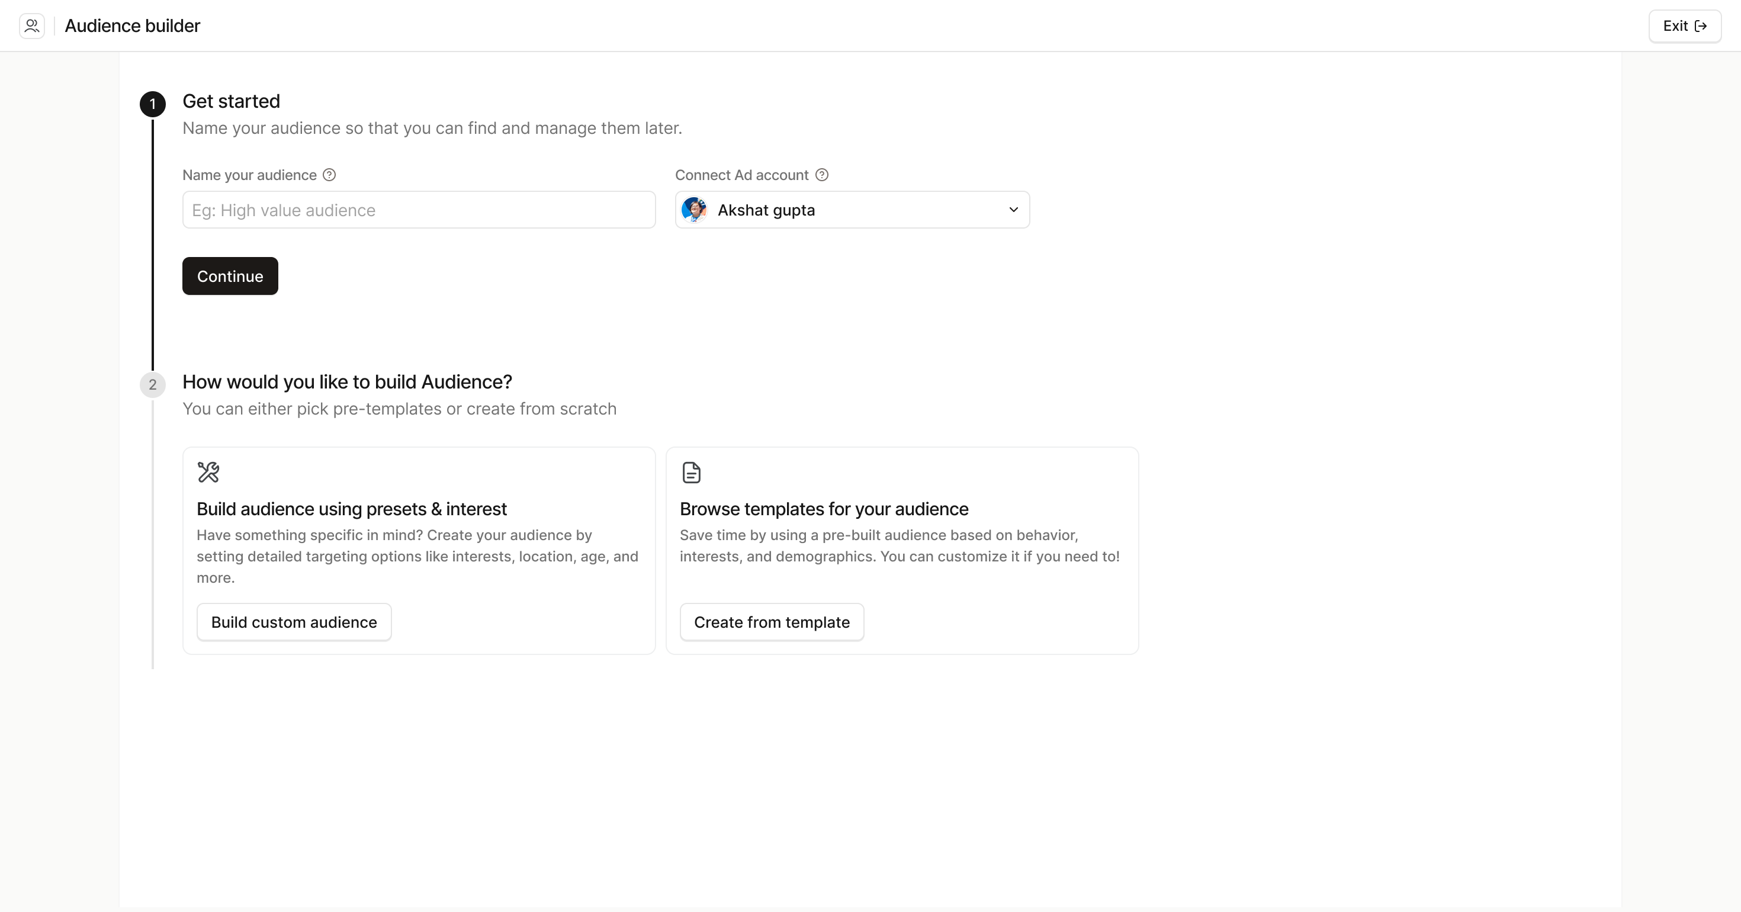Viewport: 1741px width, 912px height.
Task: Click the Connect Ad account label
Action: point(741,175)
